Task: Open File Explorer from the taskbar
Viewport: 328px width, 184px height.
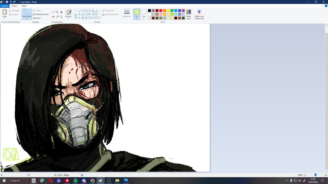Action: tap(117, 180)
